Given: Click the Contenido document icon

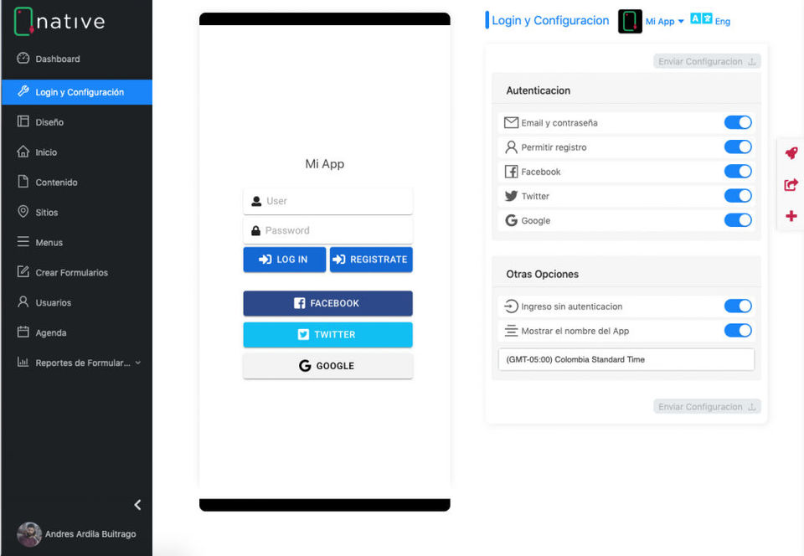Looking at the screenshot, I should (23, 182).
